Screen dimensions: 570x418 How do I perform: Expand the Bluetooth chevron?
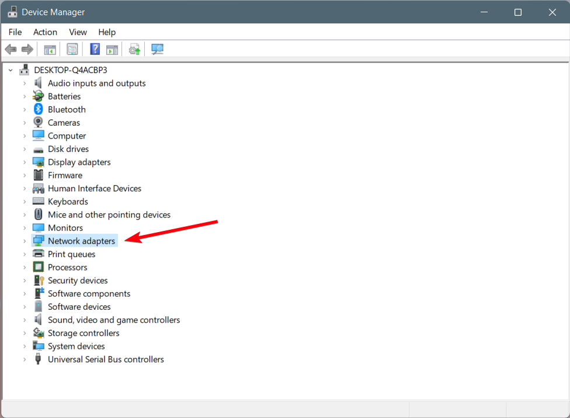click(25, 109)
